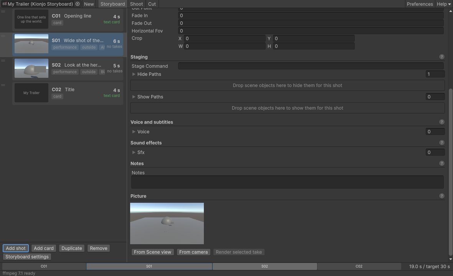Remove the selected shot
This screenshot has width=453, height=276.
99,248
